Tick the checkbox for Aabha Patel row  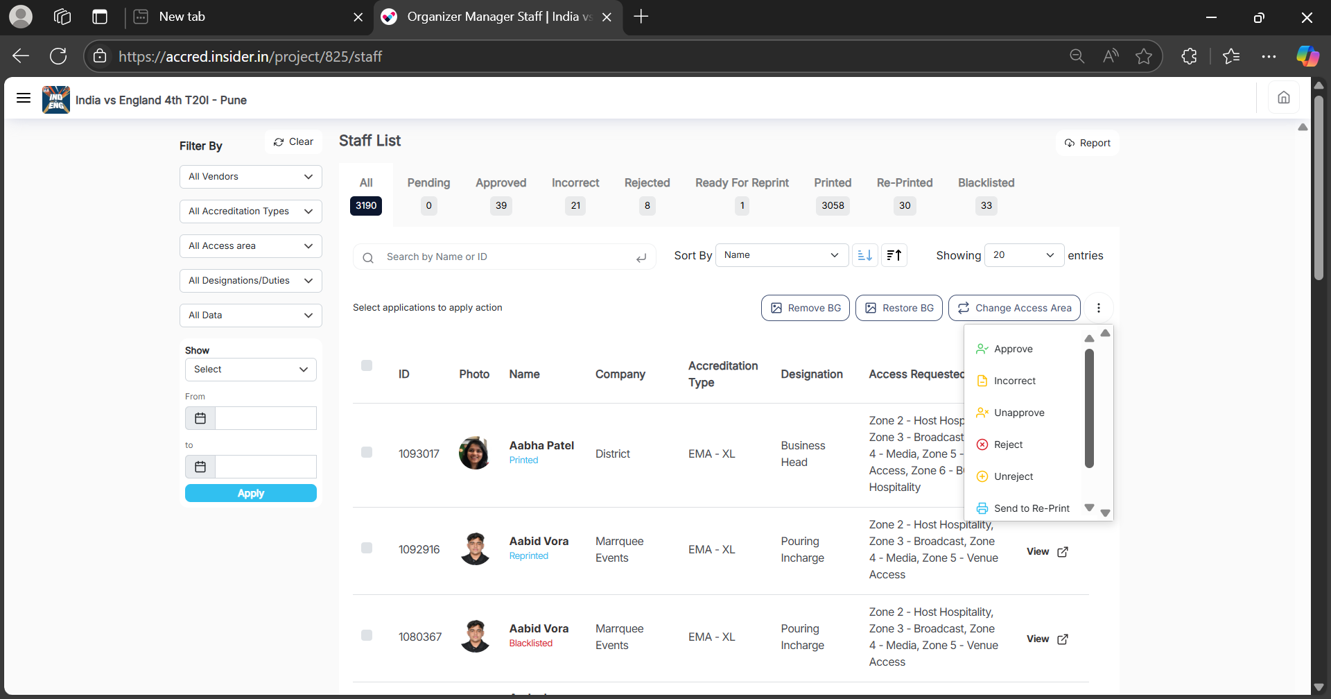pos(367,452)
